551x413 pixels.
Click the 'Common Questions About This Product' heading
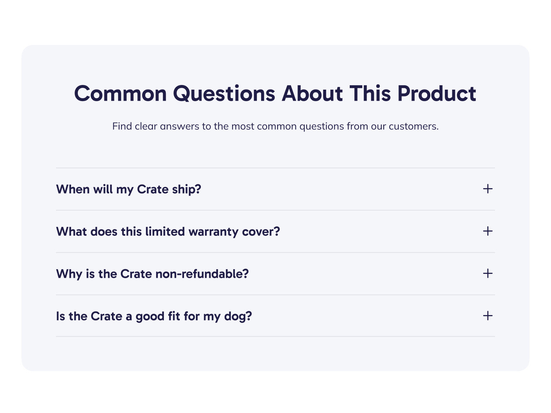[x=275, y=94]
